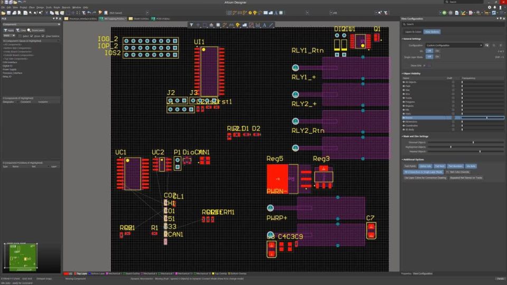507x285 pixels.
Task: Toggle the Net Color Override checkbox
Action: point(447,172)
